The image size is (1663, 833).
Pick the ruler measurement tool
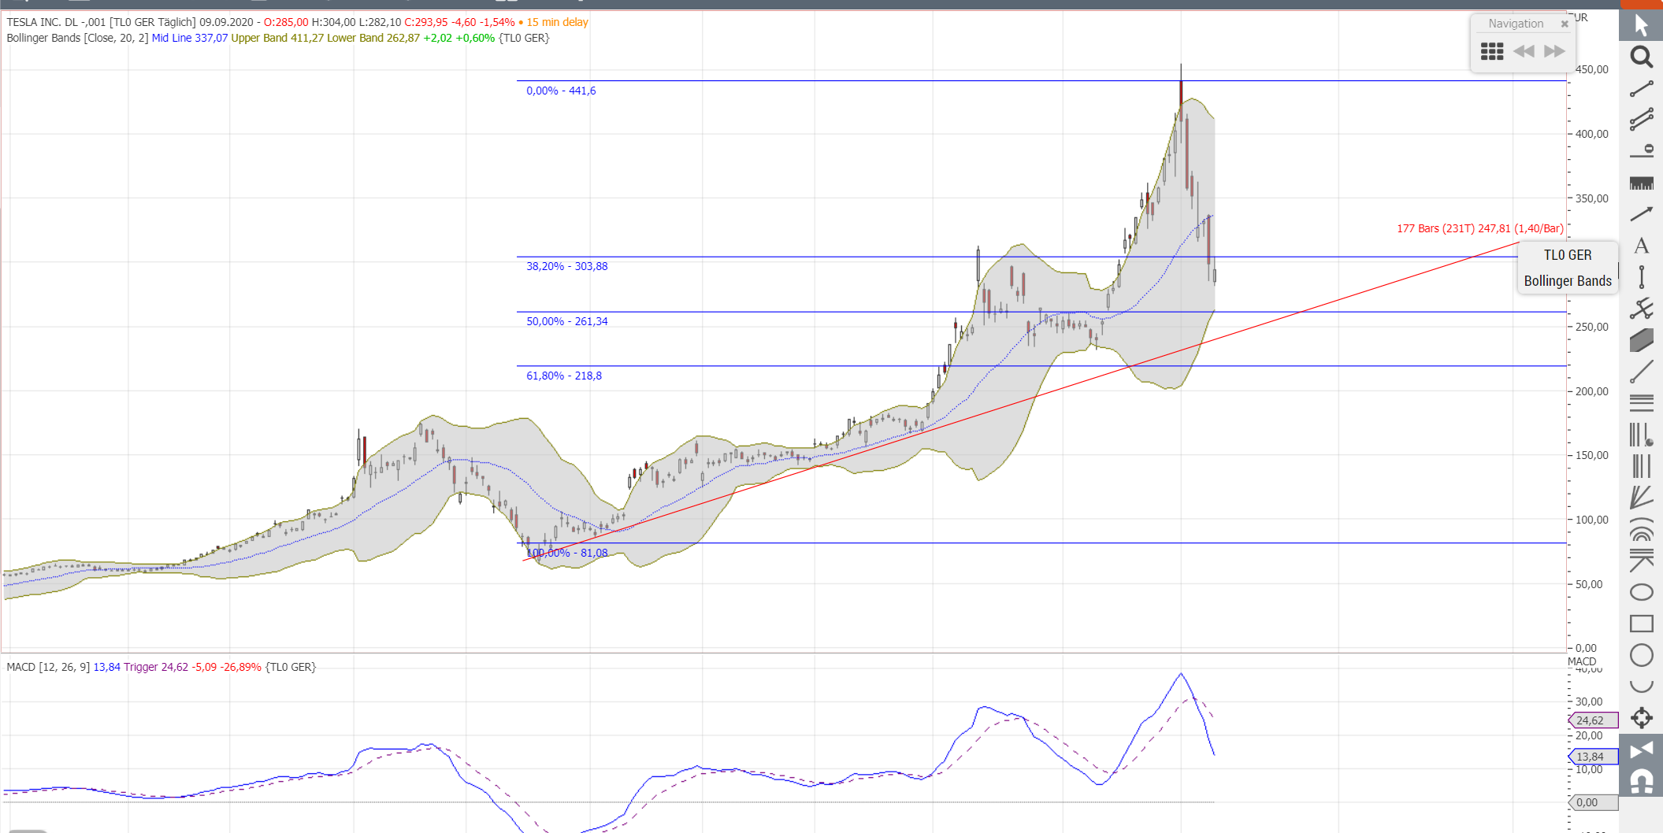tap(1641, 183)
